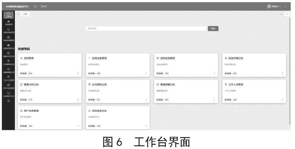Screen dimensions: 295x149
Task: Open the vertical dots menu in the top bar
Action: (286, 6)
